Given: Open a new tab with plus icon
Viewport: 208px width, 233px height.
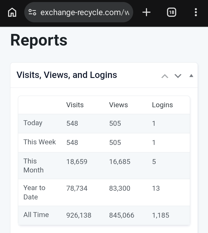Looking at the screenshot, I should (146, 12).
